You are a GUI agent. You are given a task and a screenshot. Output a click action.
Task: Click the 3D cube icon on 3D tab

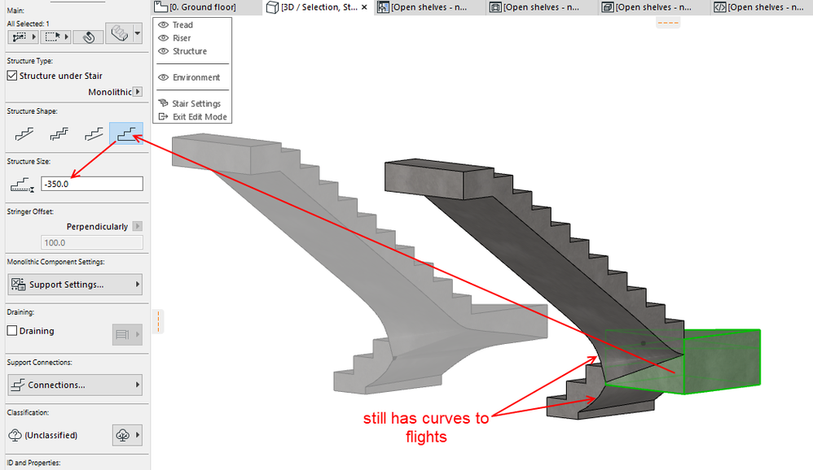click(272, 7)
